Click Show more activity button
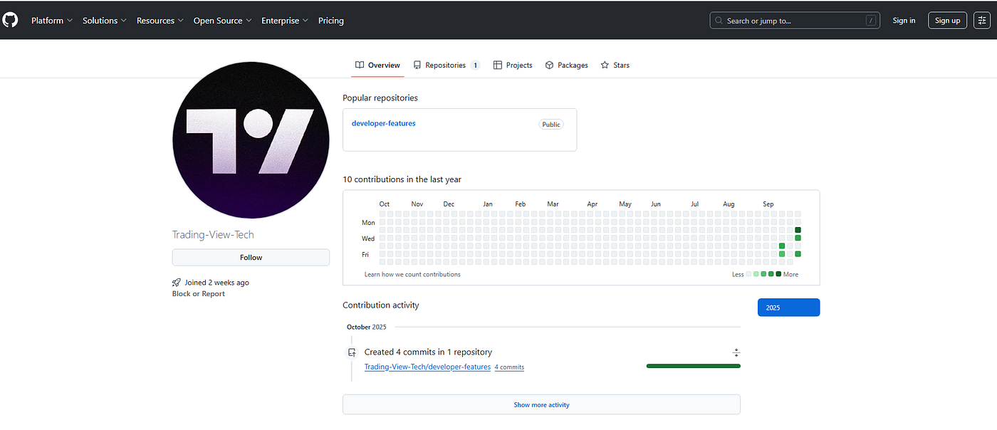 coord(541,404)
